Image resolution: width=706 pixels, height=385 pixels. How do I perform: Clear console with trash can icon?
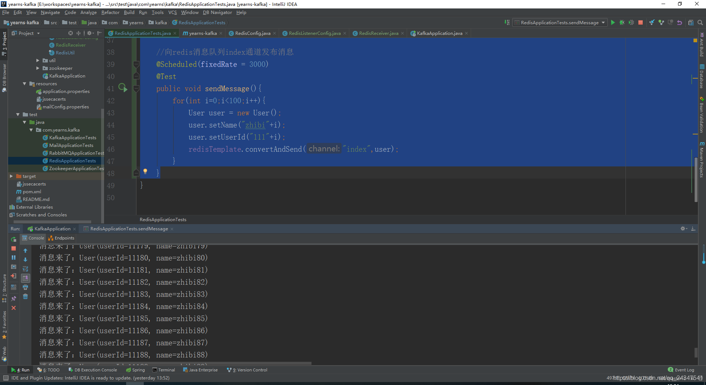[x=25, y=296]
